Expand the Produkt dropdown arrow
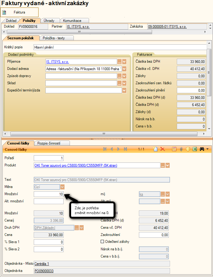 click(168, 165)
